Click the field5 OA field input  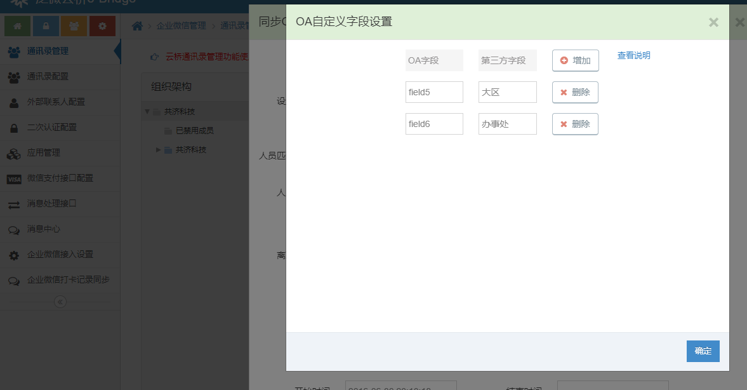434,92
